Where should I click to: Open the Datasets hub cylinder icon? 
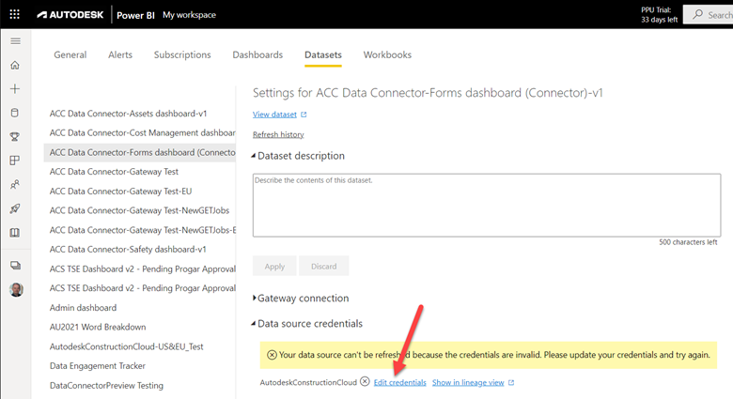[15, 113]
